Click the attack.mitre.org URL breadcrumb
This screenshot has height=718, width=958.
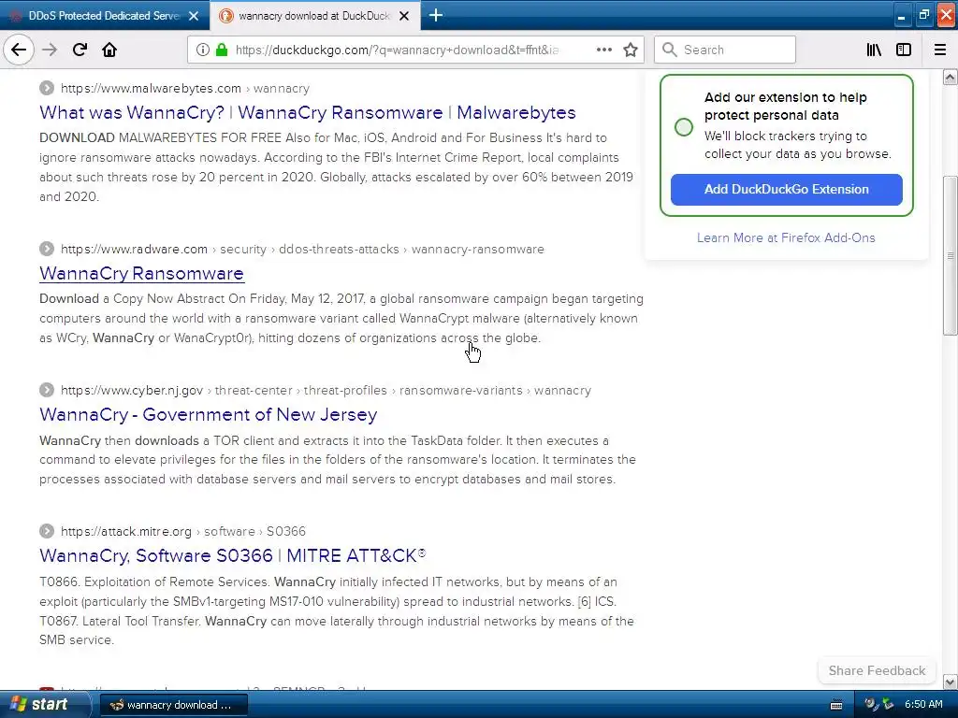(183, 531)
